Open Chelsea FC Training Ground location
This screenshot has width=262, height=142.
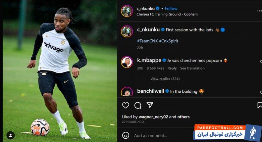pos(167,14)
